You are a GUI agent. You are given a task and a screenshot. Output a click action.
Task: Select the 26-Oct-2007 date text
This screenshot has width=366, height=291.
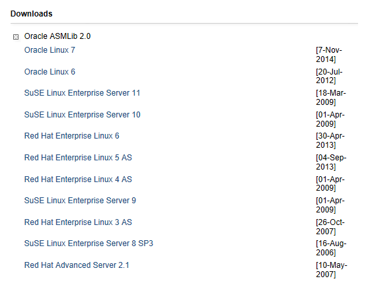330,226
